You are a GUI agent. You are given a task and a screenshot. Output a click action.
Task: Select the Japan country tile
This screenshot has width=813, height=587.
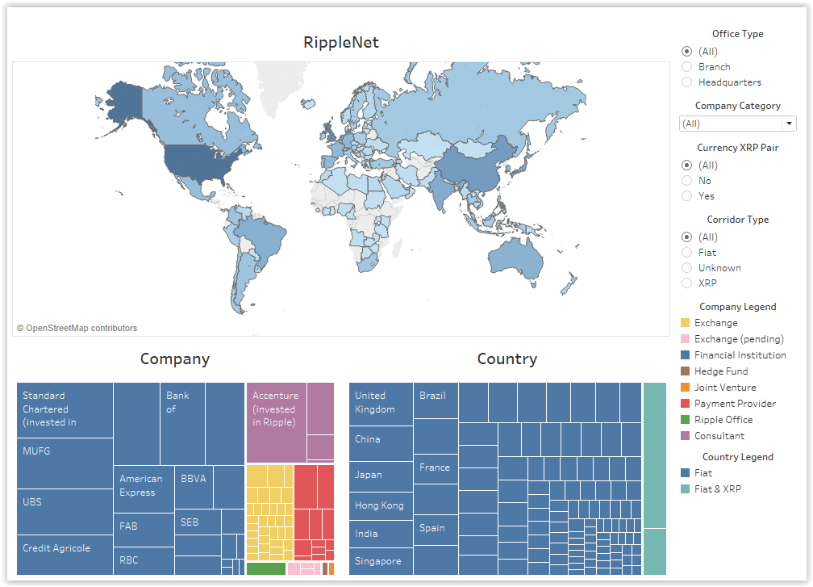click(x=381, y=477)
